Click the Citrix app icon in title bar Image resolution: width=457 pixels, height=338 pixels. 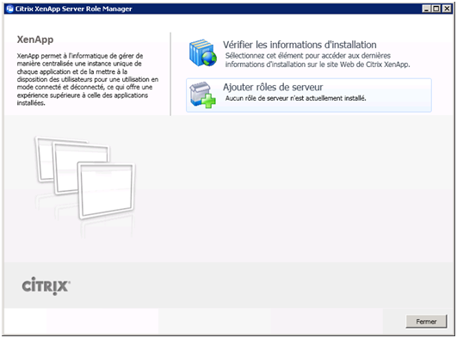coord(10,9)
